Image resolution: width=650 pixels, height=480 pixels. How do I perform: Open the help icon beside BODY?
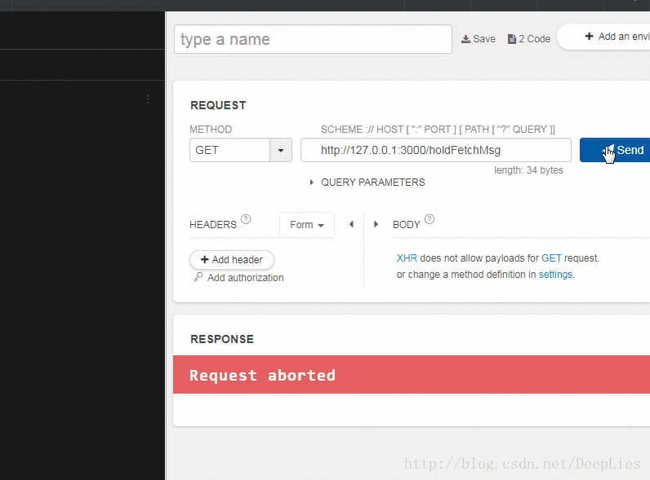(x=430, y=219)
